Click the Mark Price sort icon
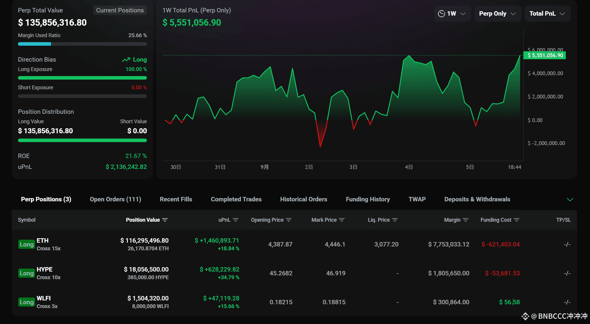Screen dimensions: 590x324 (x=342, y=220)
